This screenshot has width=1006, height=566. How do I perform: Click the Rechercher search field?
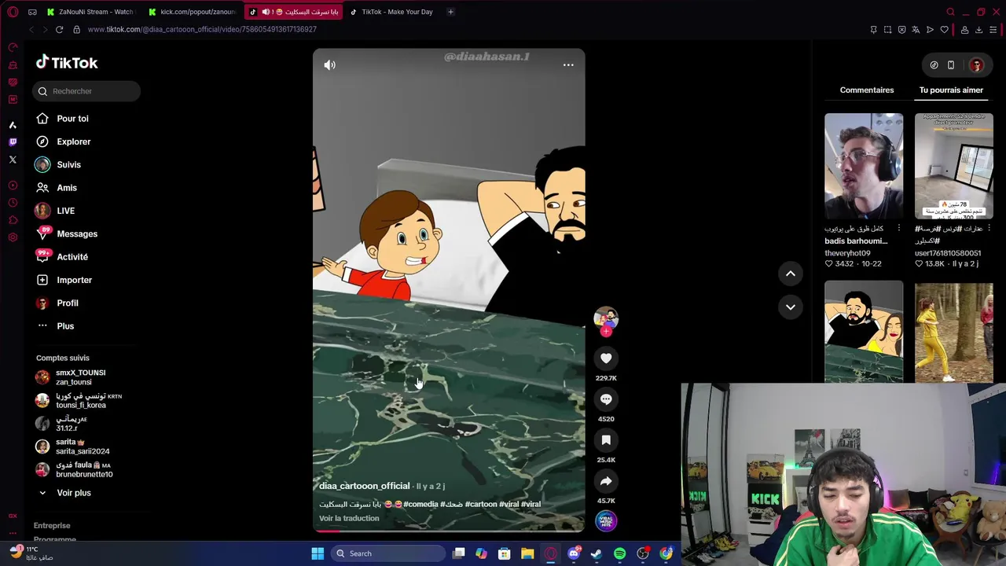(87, 91)
